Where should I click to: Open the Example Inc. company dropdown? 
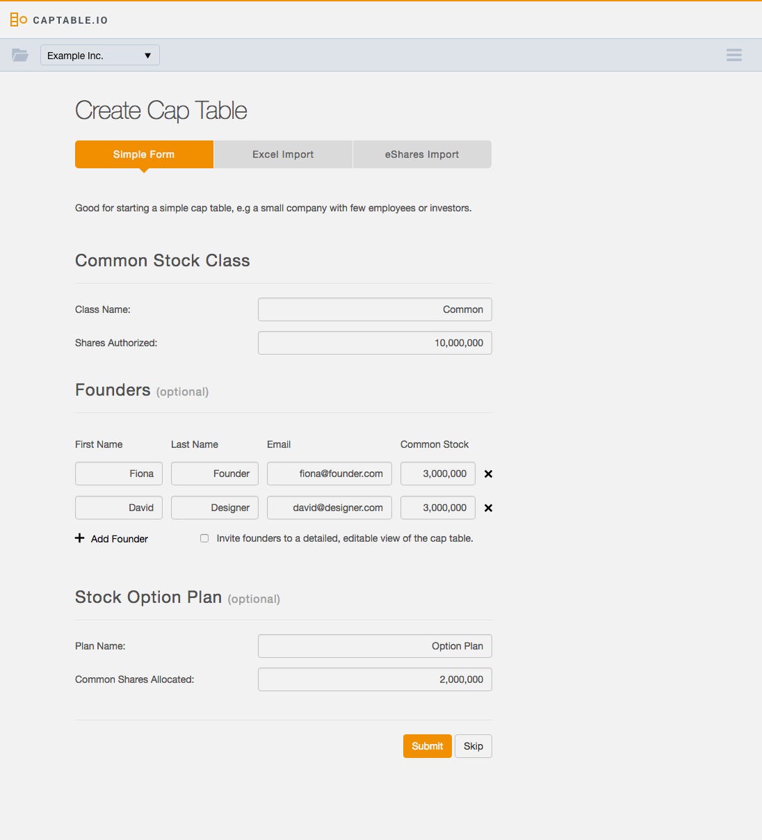100,55
